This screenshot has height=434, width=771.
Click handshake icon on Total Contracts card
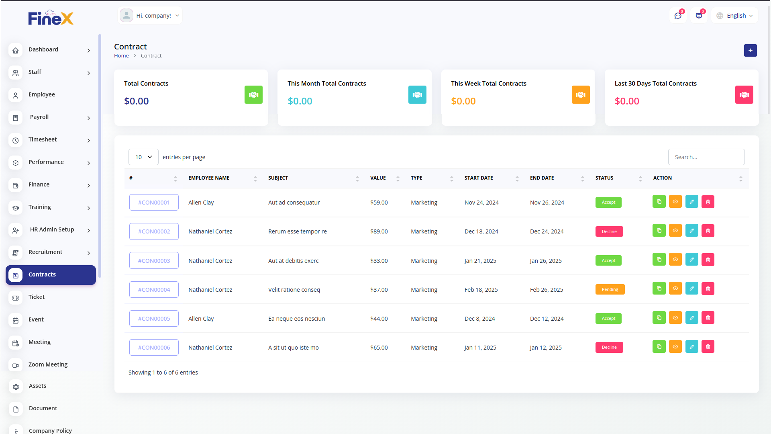point(253,95)
